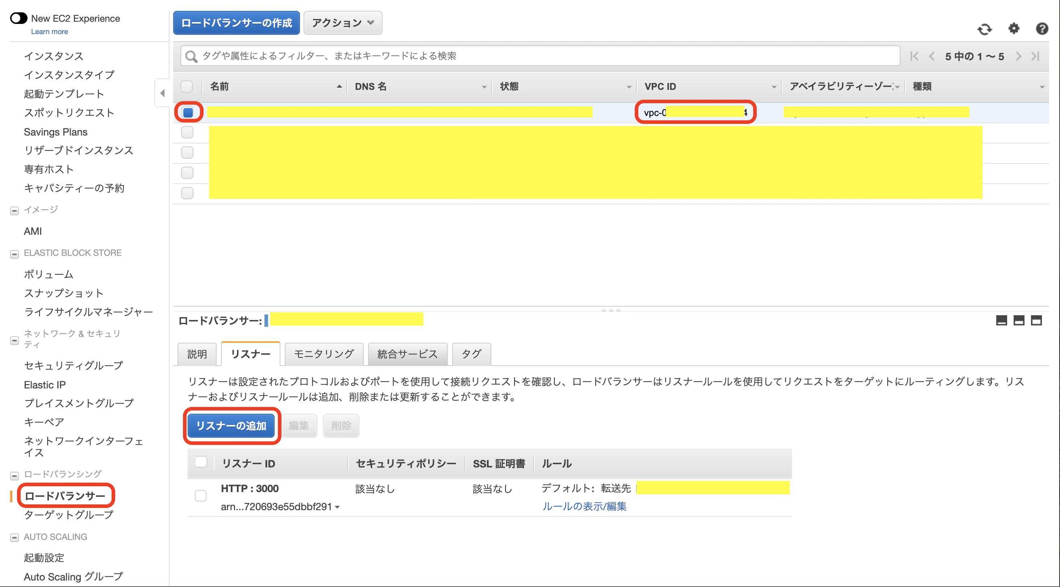The height and width of the screenshot is (587, 1060).
Task: Switch to the タグ tab
Action: pyautogui.click(x=471, y=354)
